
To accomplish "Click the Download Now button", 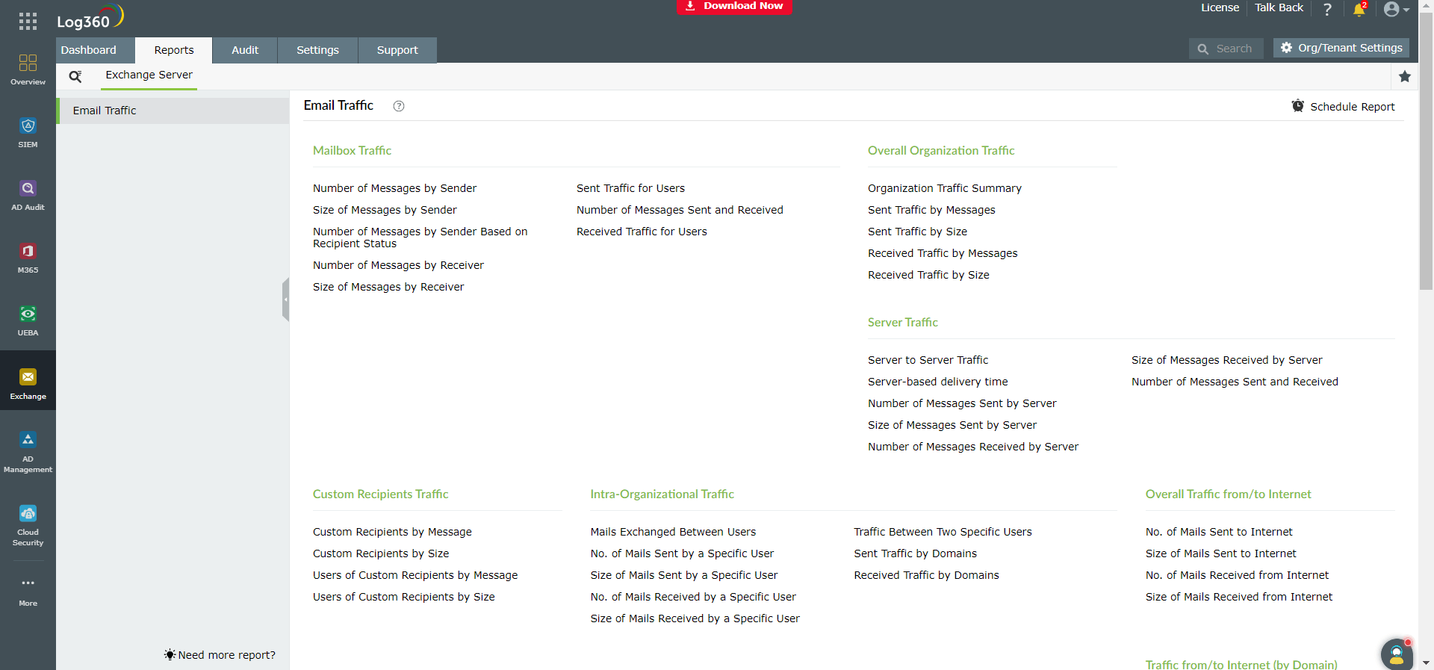I will click(x=735, y=6).
